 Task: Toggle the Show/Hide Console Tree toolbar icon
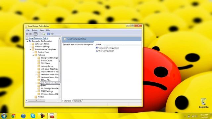point(35,34)
